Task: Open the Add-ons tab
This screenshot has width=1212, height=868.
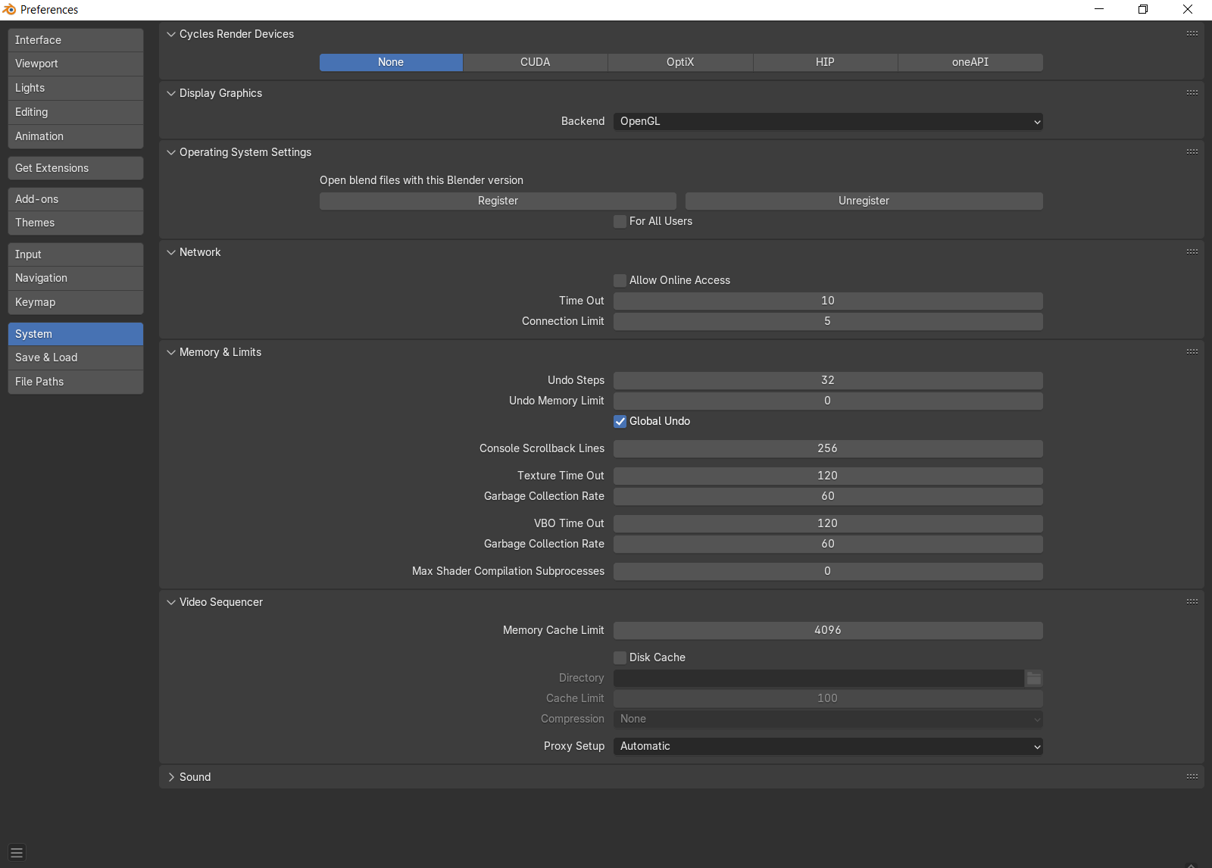Action: tap(76, 199)
